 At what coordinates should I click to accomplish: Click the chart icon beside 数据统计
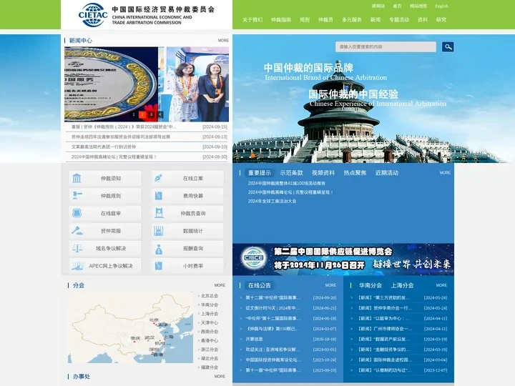159,231
